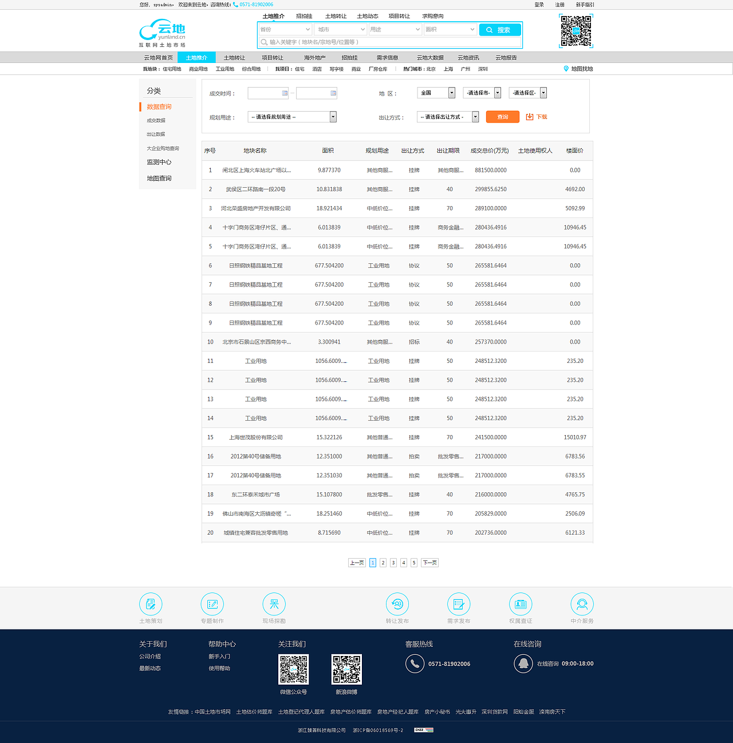This screenshot has height=743, width=733.
Task: Click the 武侯区二环路南一段20号 row name
Action: (256, 189)
